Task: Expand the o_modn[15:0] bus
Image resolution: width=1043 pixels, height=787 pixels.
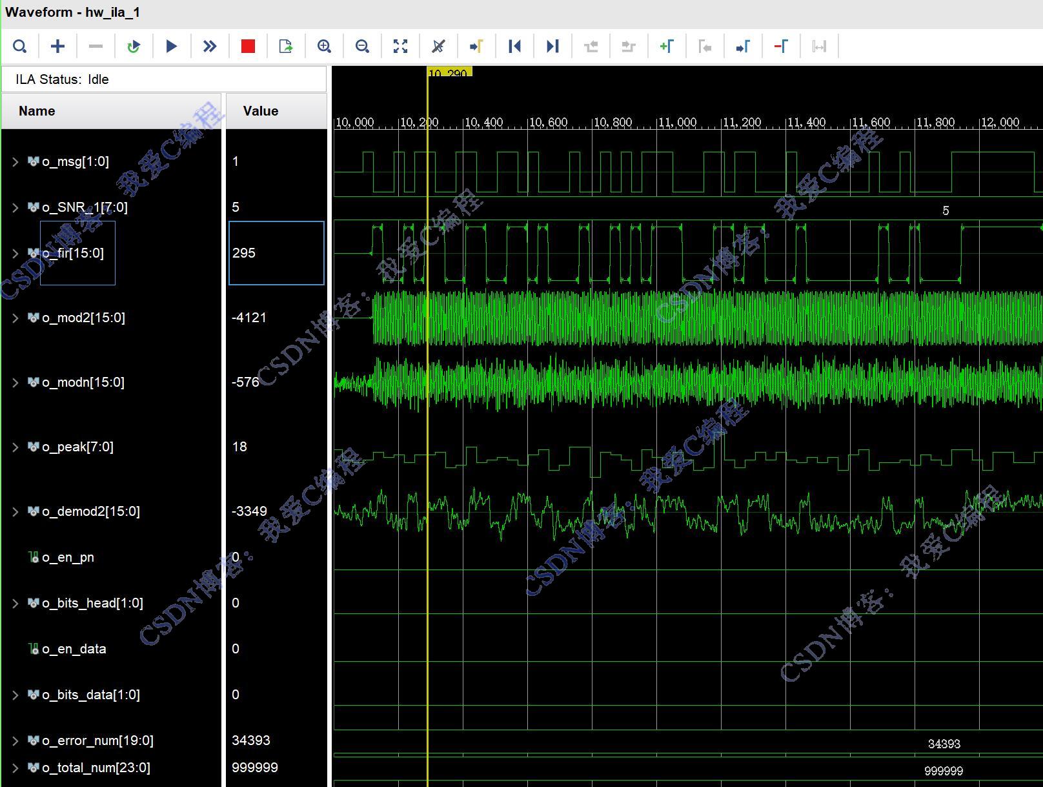Action: pos(15,383)
